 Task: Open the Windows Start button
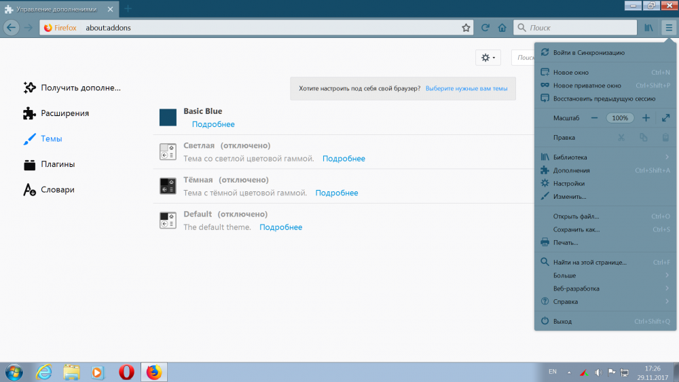point(14,372)
